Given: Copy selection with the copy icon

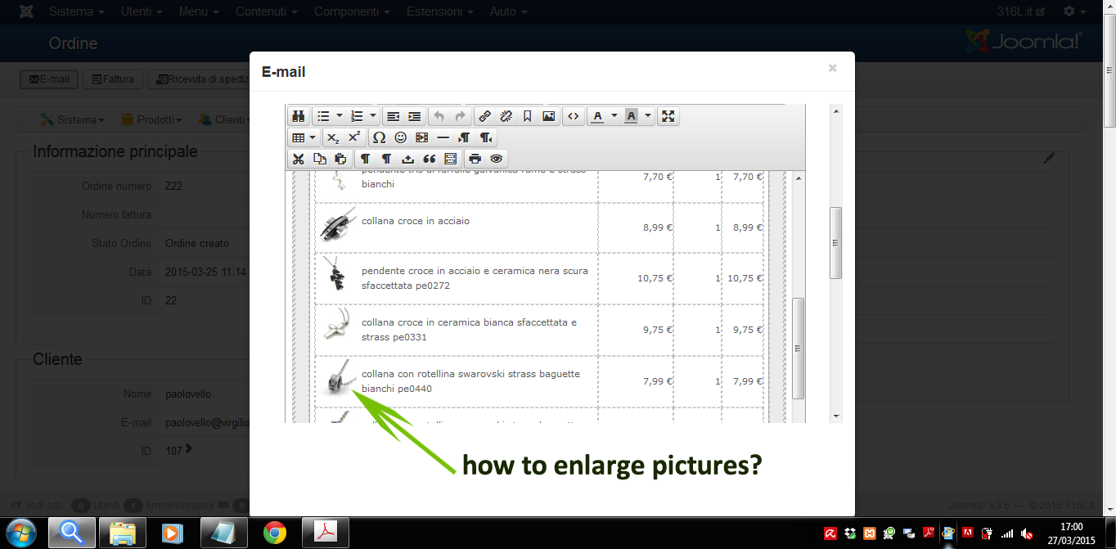Looking at the screenshot, I should tap(320, 159).
